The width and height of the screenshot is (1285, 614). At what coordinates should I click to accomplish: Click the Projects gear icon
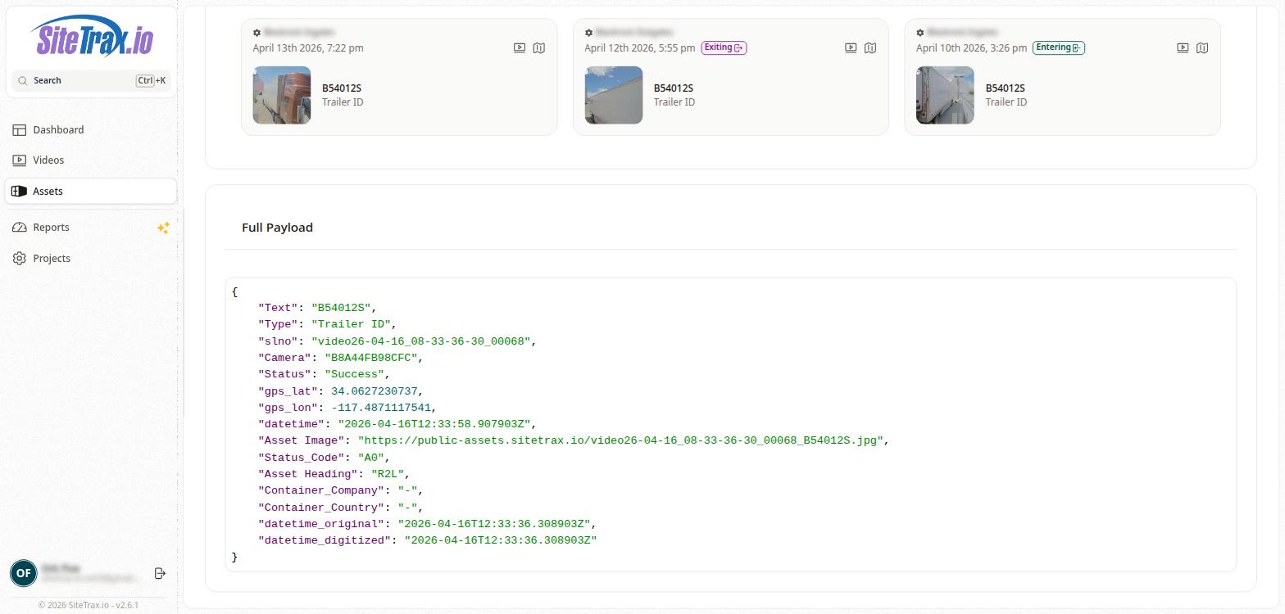point(20,258)
